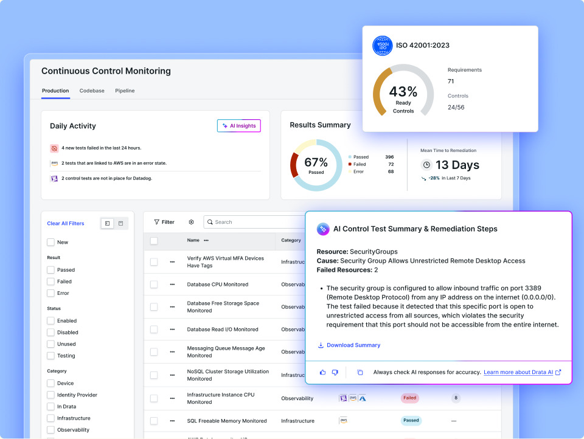Click the Failed legend color swatch
The width and height of the screenshot is (584, 439).
tap(350, 164)
